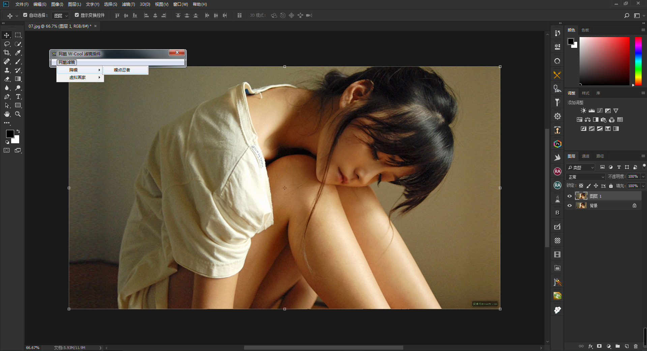Select the Eraser tool

[7, 79]
